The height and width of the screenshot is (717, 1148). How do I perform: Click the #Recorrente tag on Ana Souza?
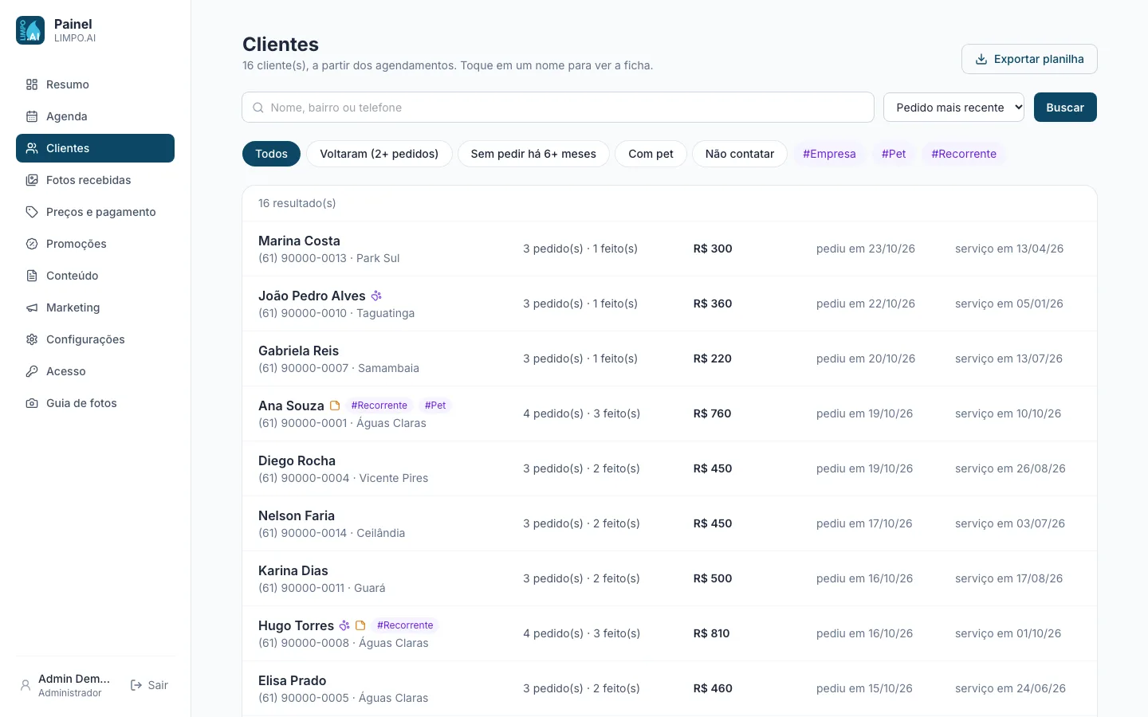pos(379,406)
